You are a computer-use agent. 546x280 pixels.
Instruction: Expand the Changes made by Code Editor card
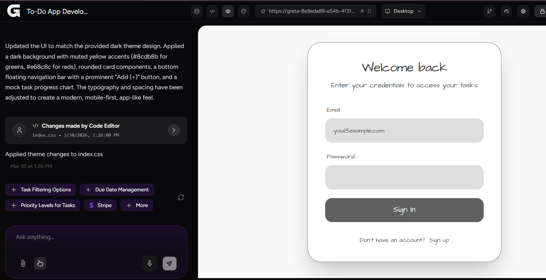pyautogui.click(x=174, y=130)
